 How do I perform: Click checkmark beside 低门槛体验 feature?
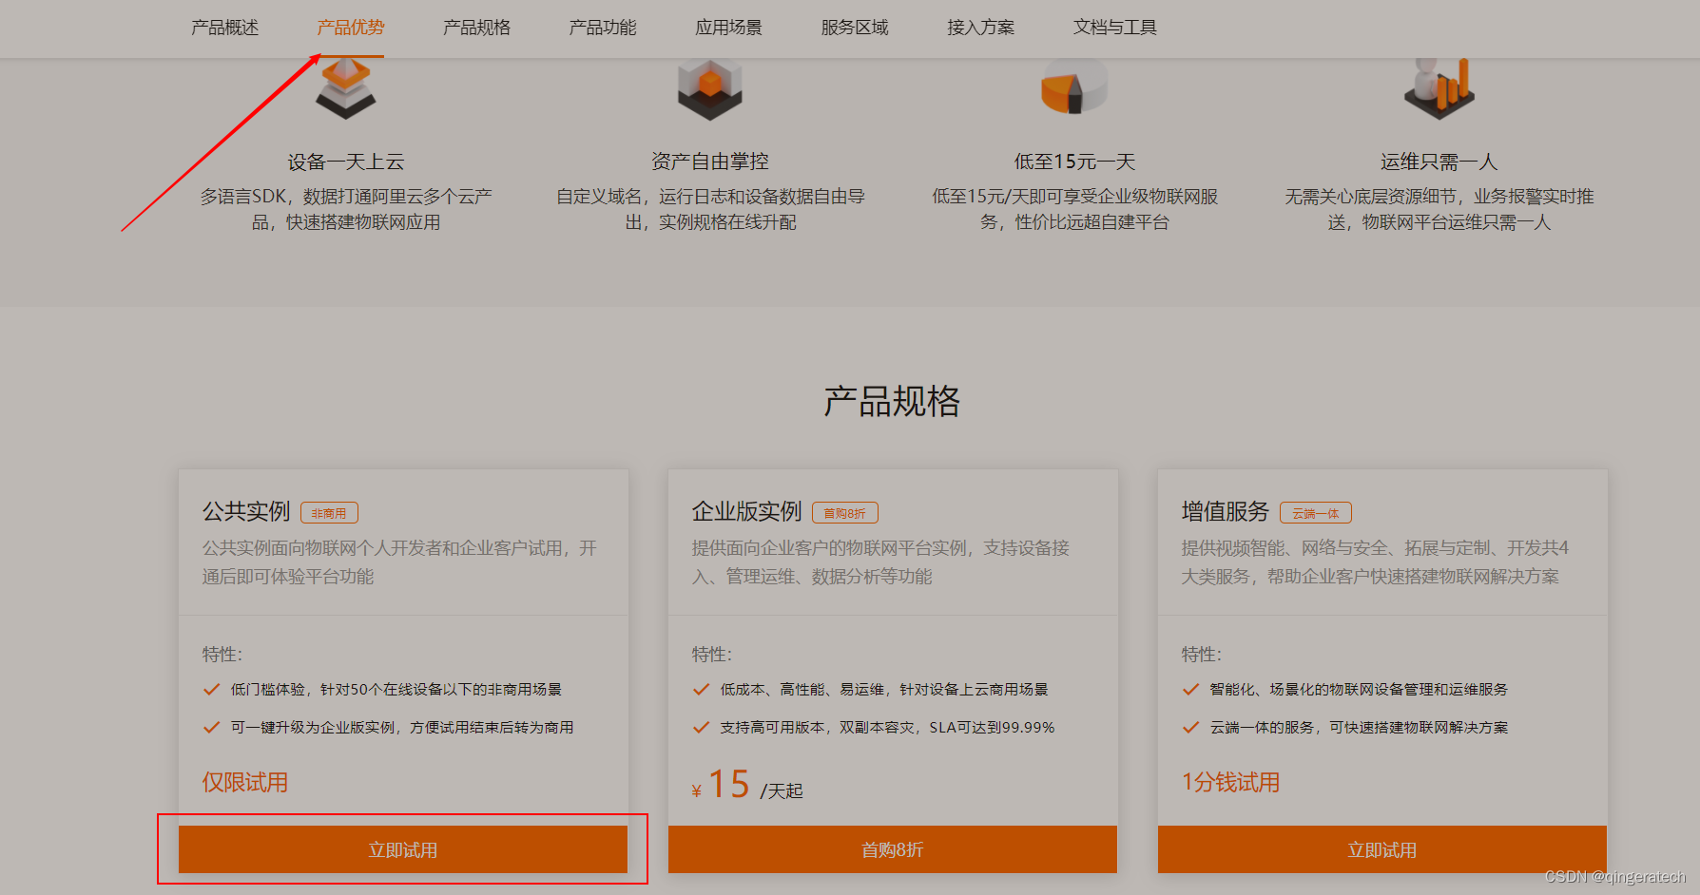[212, 690]
